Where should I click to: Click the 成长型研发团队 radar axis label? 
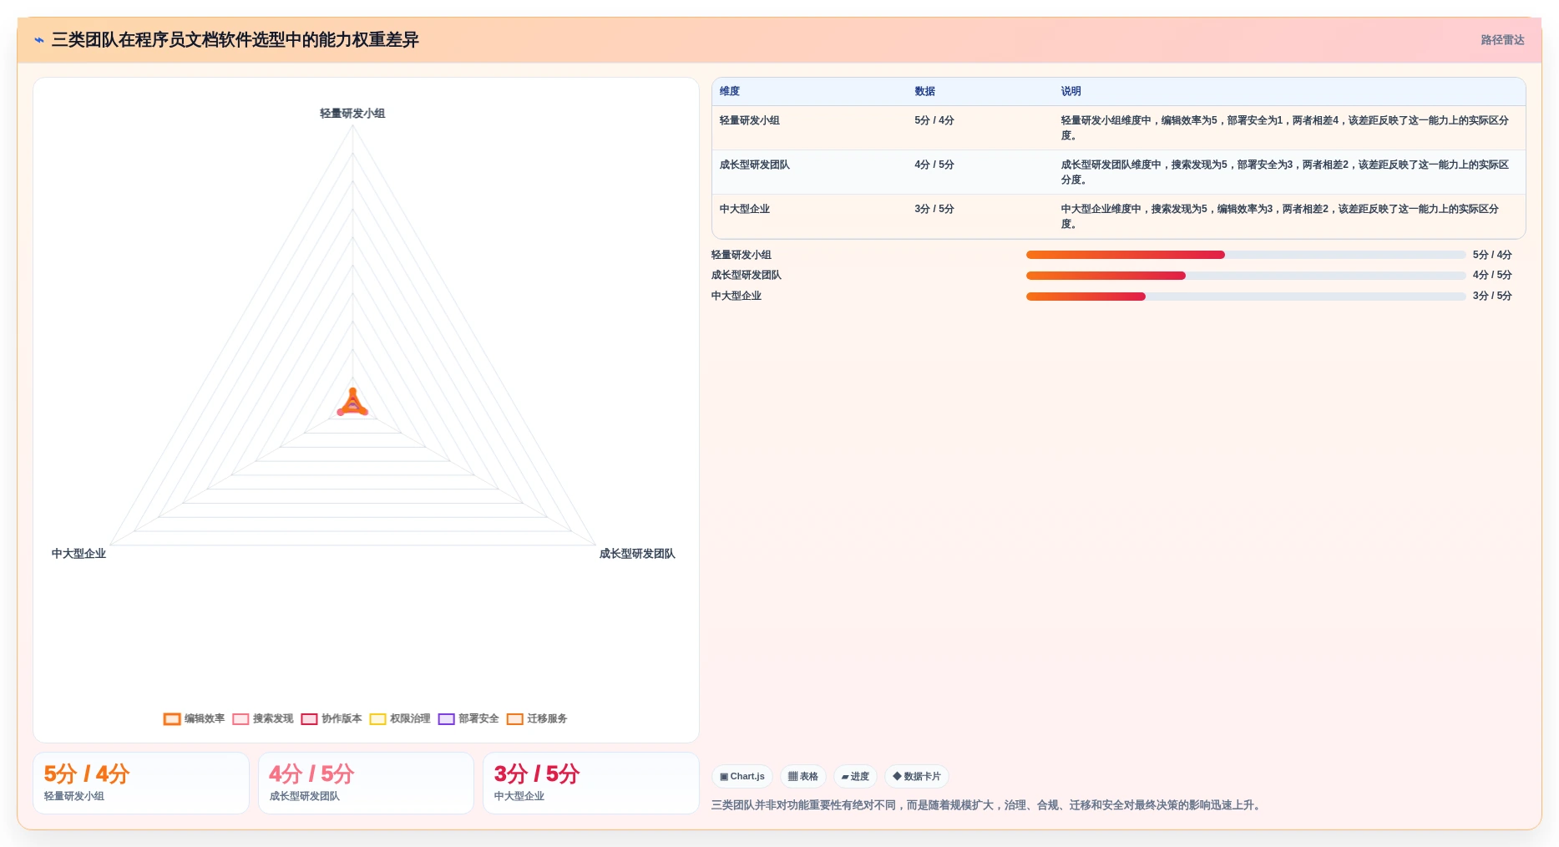[637, 554]
